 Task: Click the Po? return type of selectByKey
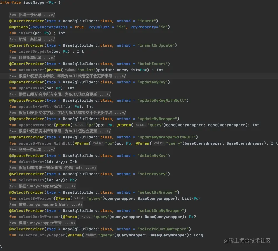click(73, 180)
